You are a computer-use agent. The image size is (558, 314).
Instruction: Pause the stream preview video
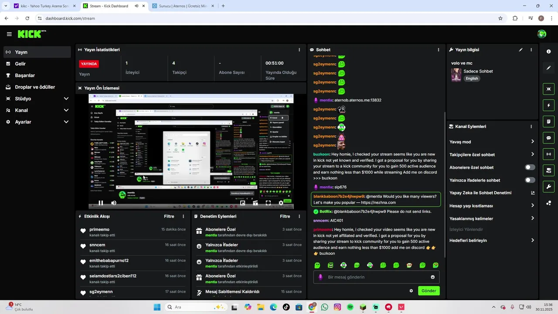101,203
